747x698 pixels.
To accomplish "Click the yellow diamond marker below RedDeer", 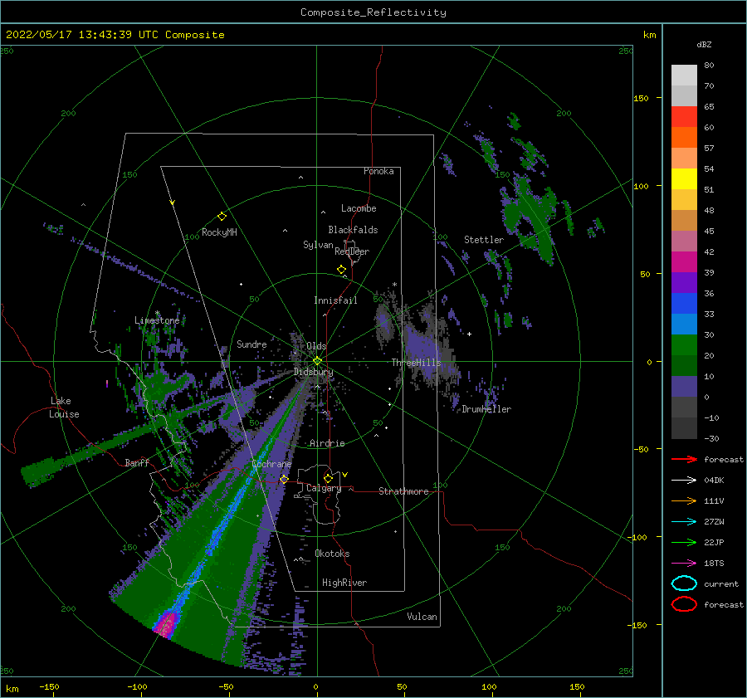I will click(342, 270).
